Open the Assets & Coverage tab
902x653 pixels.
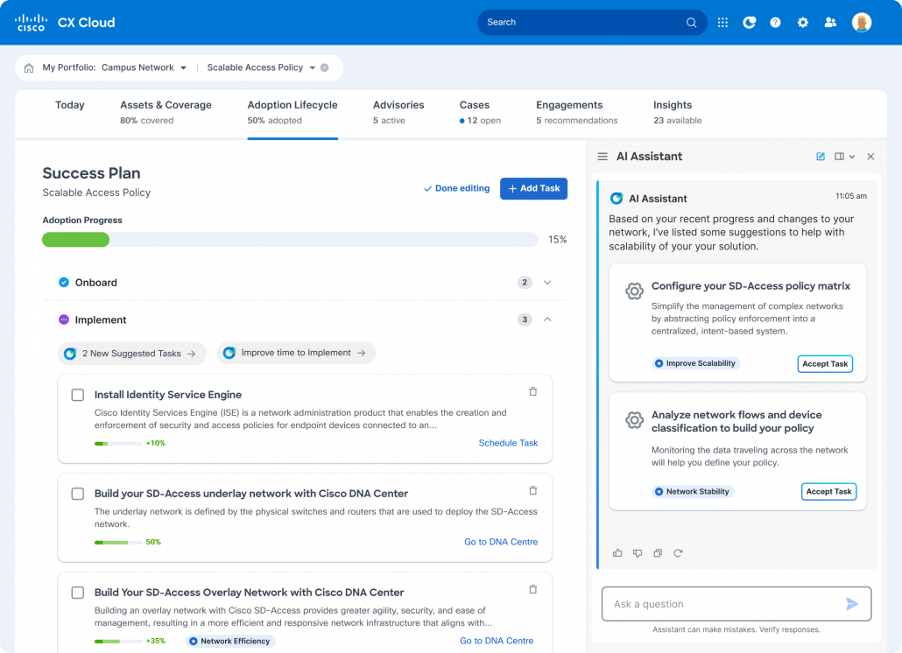(166, 111)
